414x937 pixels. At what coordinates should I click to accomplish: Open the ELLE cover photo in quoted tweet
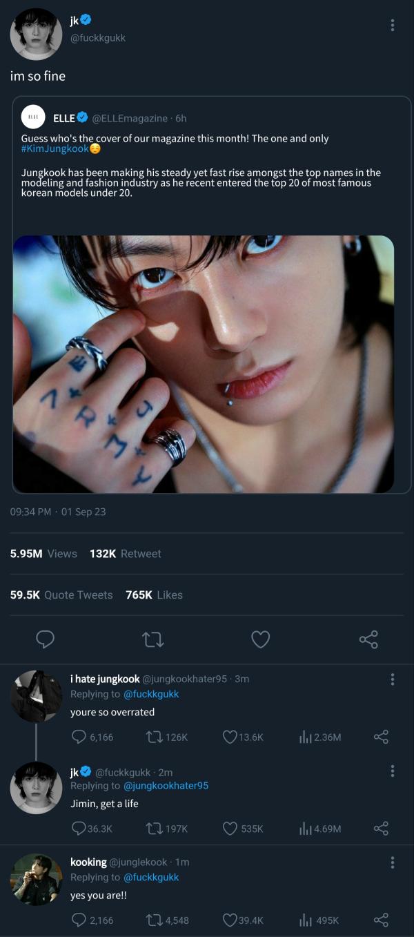(204, 364)
